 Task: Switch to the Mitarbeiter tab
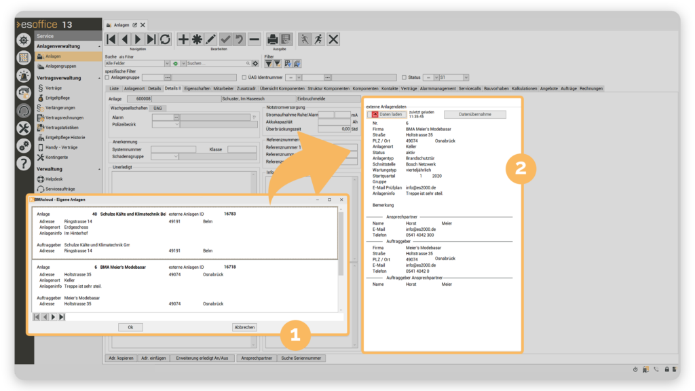pyautogui.click(x=223, y=89)
